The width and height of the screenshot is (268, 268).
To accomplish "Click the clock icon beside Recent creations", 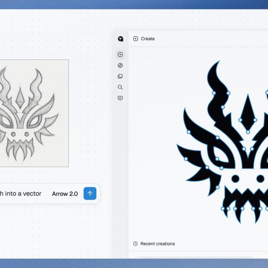I will click(x=135, y=244).
